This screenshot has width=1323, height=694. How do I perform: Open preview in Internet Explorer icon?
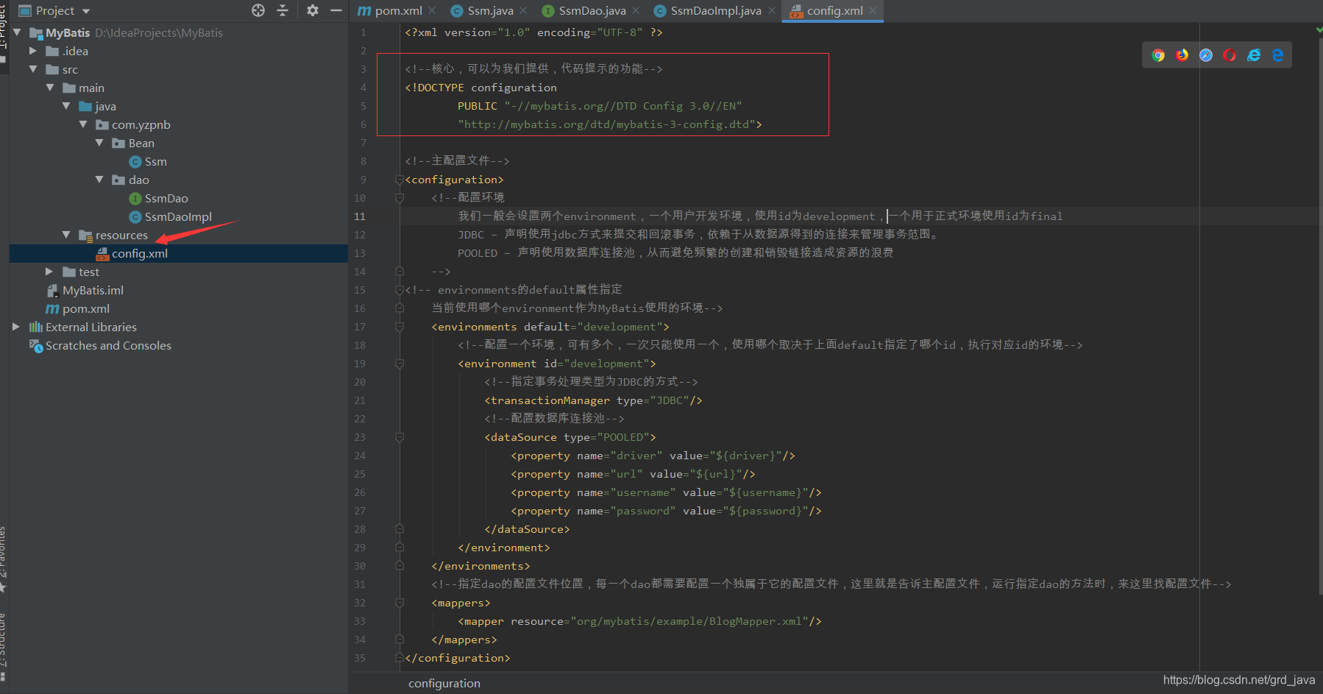click(x=1254, y=55)
